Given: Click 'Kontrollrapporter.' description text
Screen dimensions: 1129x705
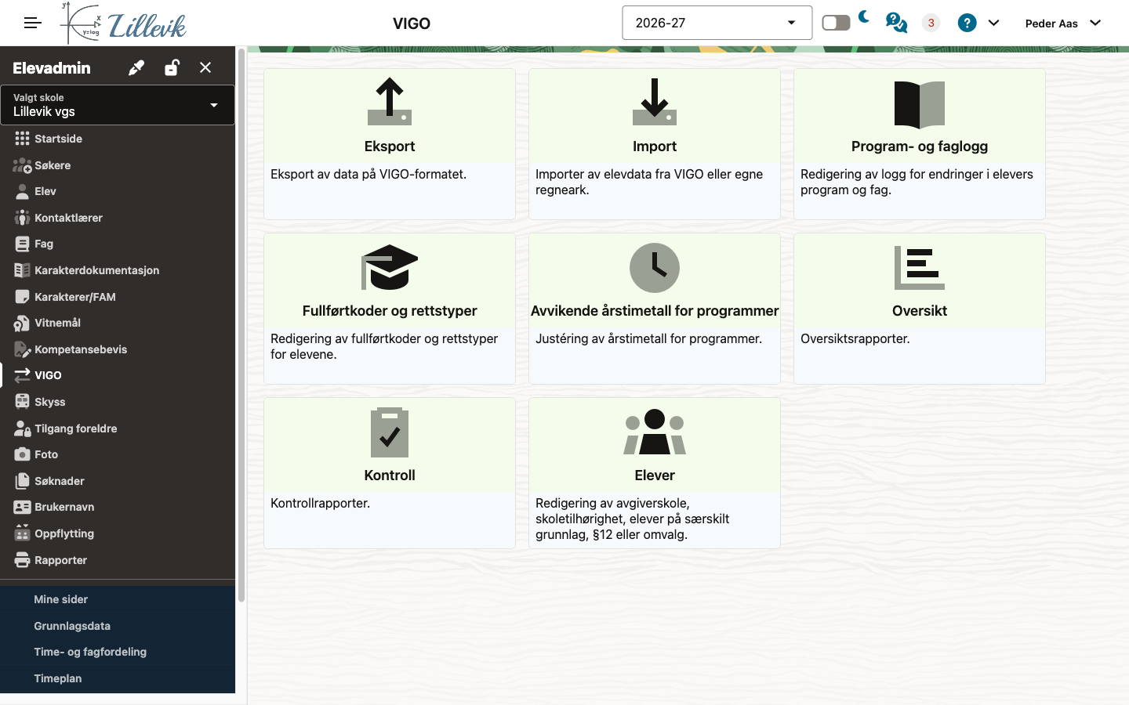Looking at the screenshot, I should click(320, 503).
